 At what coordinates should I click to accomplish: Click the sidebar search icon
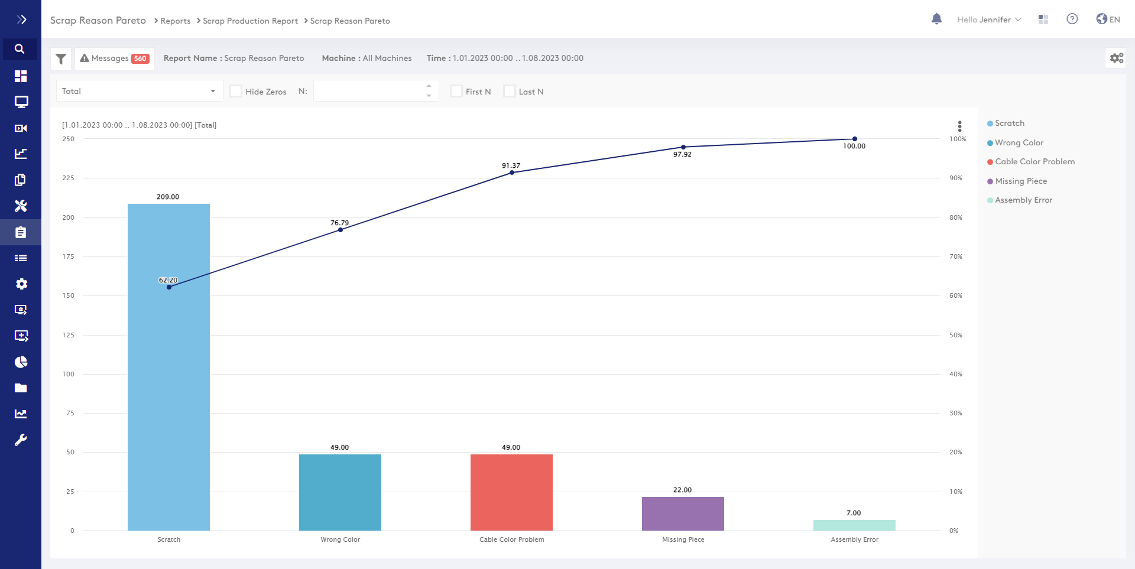[20, 49]
